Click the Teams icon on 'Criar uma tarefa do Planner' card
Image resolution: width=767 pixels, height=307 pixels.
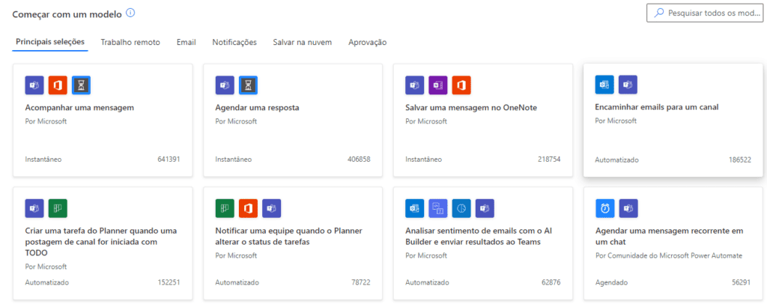coord(34,208)
